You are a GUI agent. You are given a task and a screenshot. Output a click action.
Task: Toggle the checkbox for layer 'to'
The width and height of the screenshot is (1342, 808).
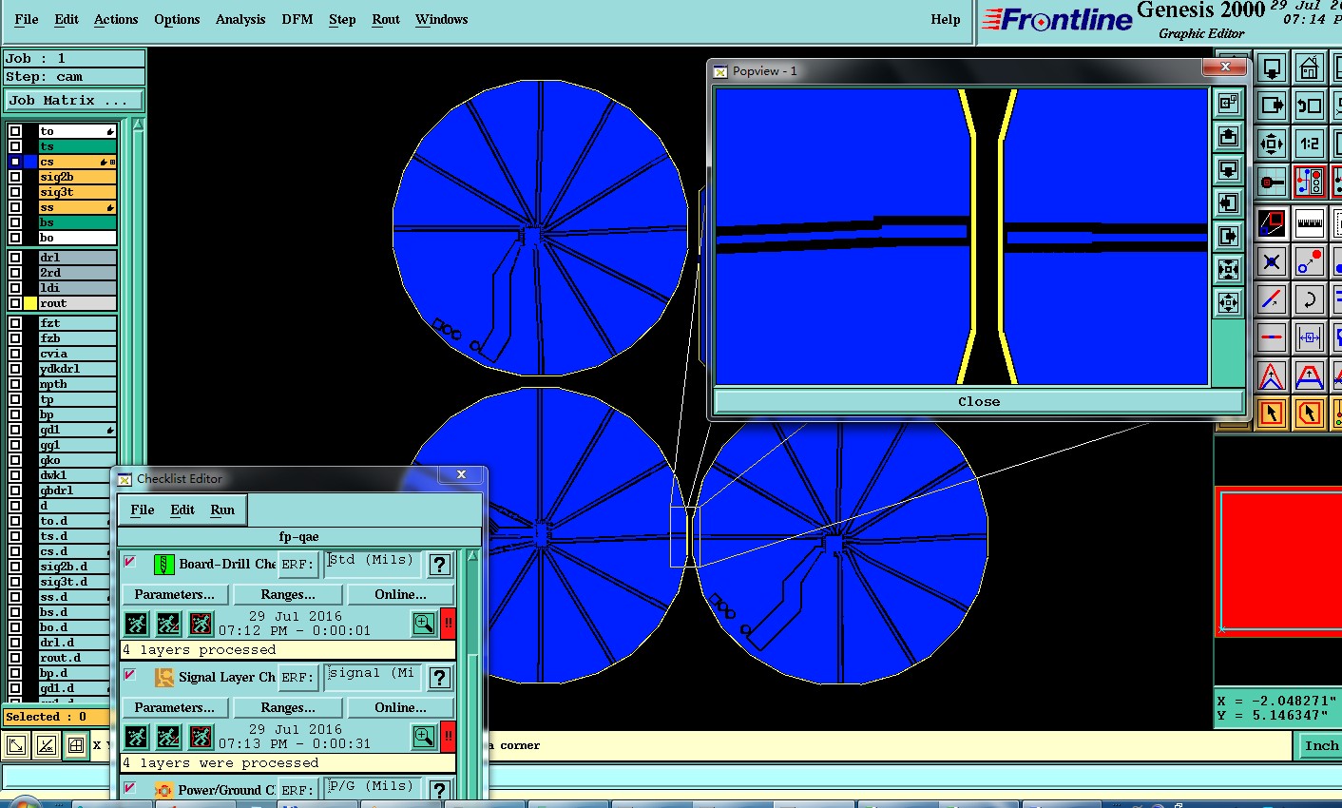(x=15, y=131)
